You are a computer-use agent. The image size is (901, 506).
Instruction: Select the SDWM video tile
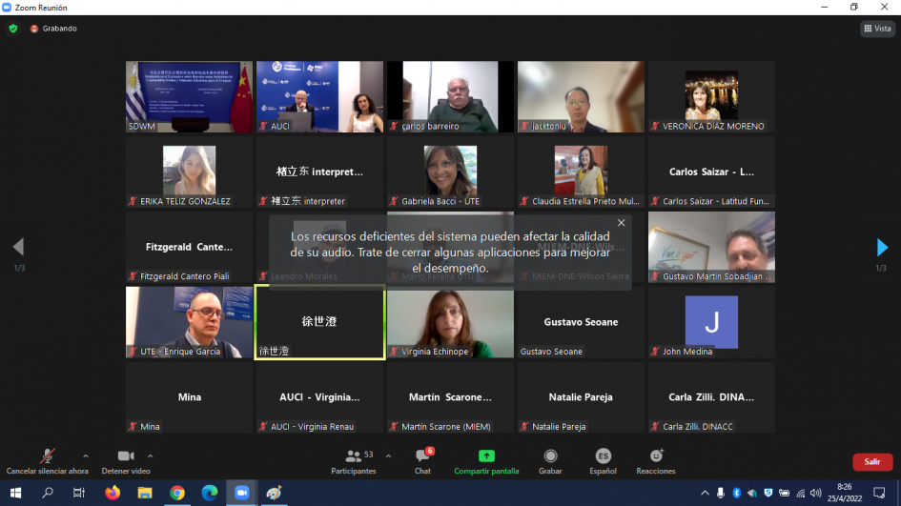click(189, 96)
